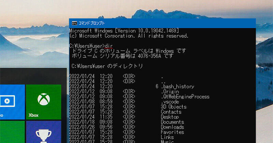Click the Links directory name
Screen dimensions: 273x143
(167, 137)
